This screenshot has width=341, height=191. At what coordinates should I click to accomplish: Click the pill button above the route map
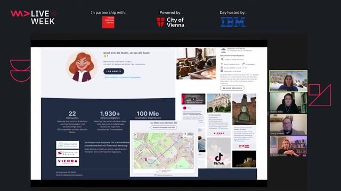(164, 127)
